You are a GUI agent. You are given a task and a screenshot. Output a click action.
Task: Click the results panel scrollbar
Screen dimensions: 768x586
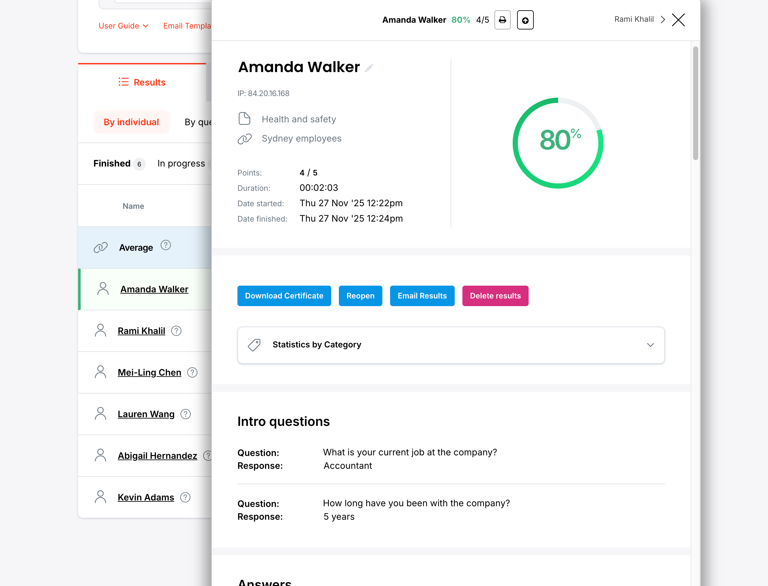(x=695, y=104)
